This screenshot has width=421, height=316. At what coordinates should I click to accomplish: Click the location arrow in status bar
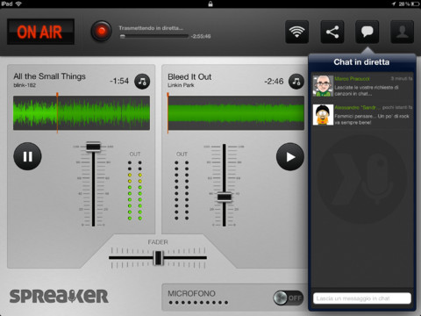pyautogui.click(x=394, y=4)
